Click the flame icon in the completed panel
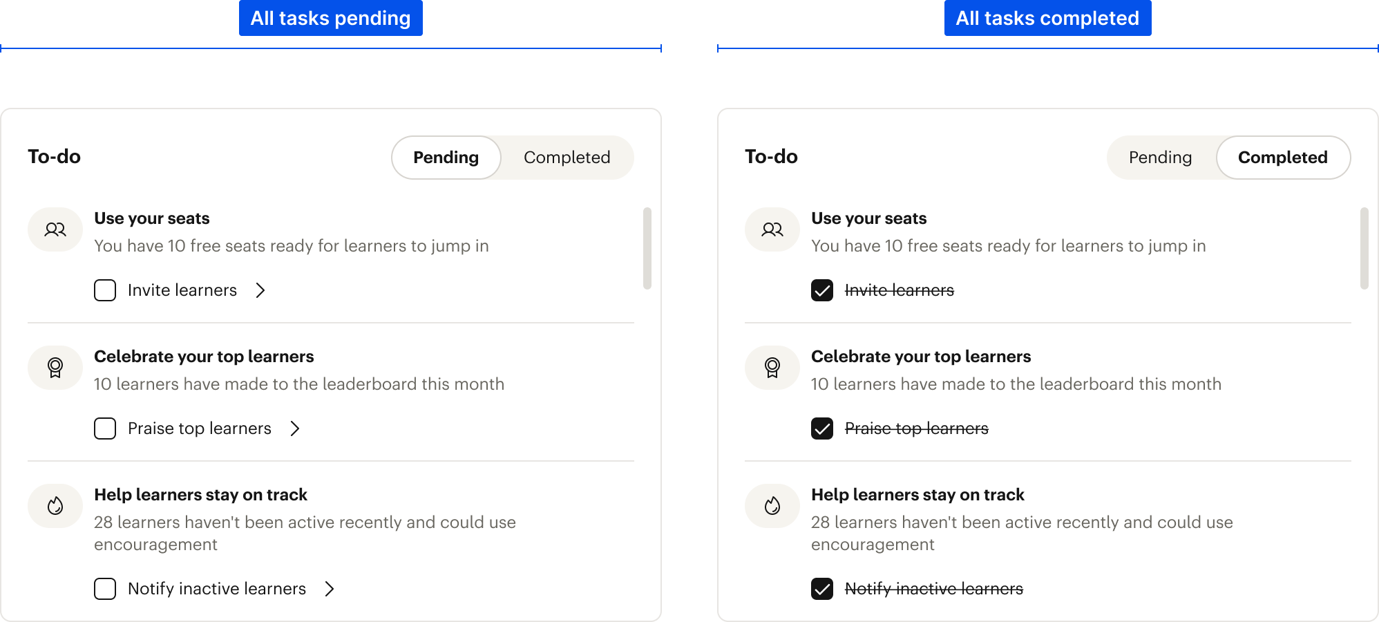The width and height of the screenshot is (1379, 622). click(x=772, y=506)
